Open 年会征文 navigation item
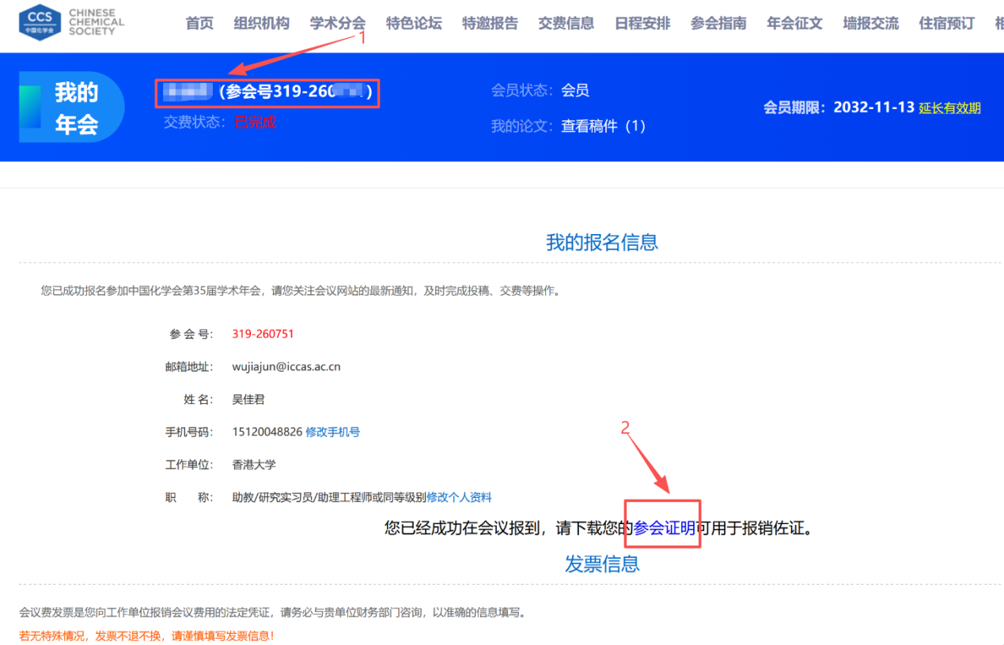Image resolution: width=1004 pixels, height=645 pixels. pyautogui.click(x=794, y=24)
